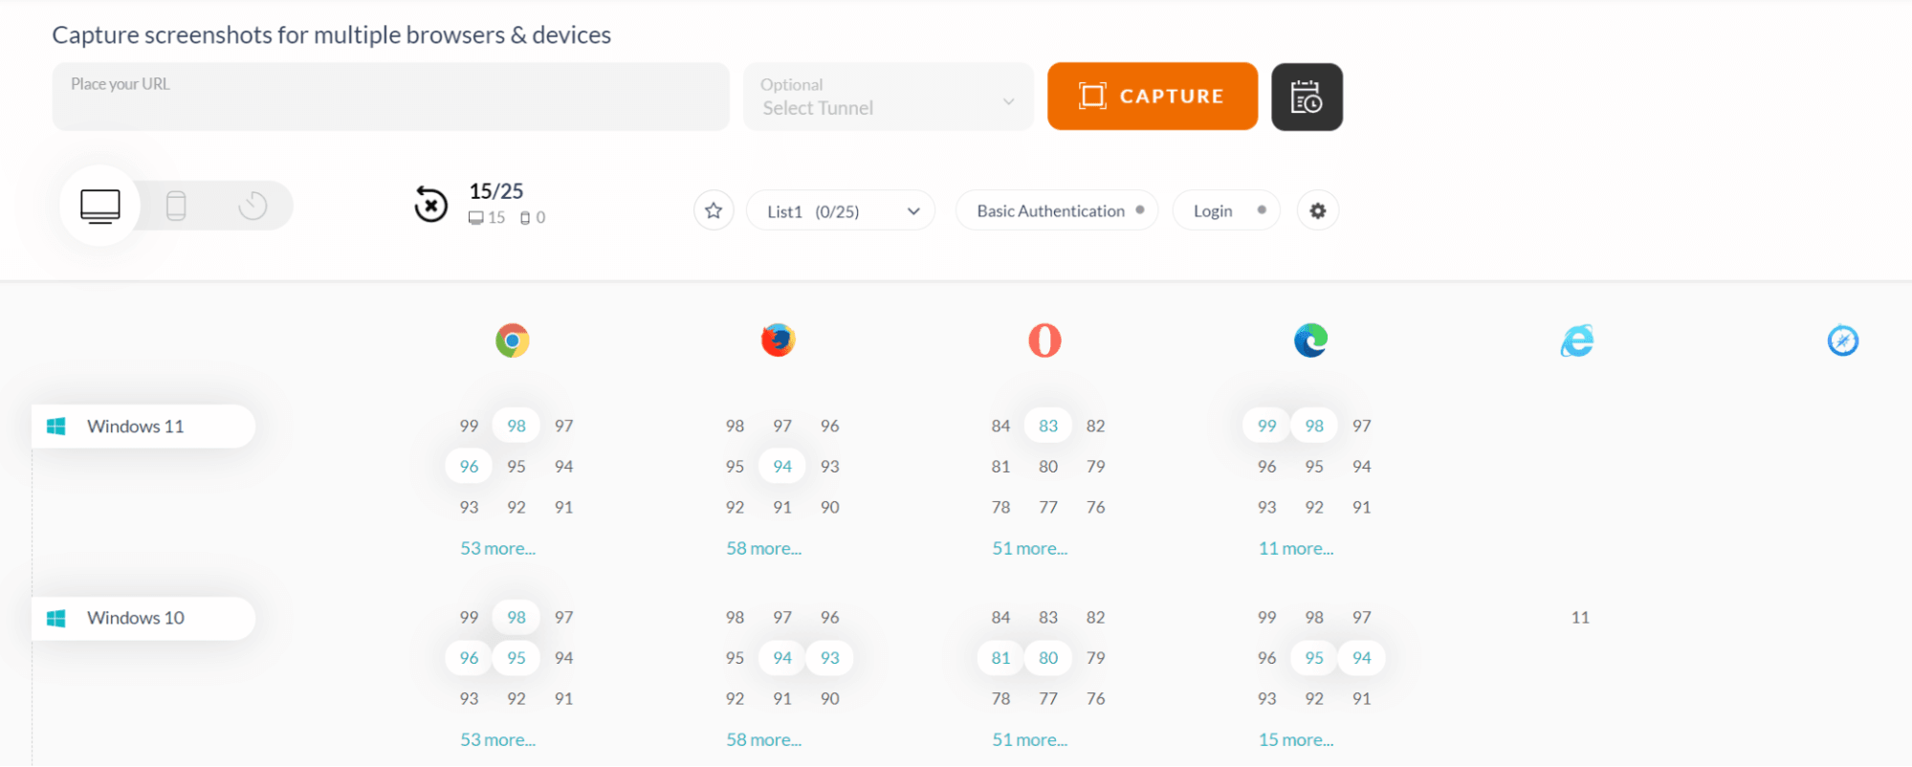Deselect Edge 95 on Windows 10
Viewport: 1912px width, 767px height.
pos(1314,658)
